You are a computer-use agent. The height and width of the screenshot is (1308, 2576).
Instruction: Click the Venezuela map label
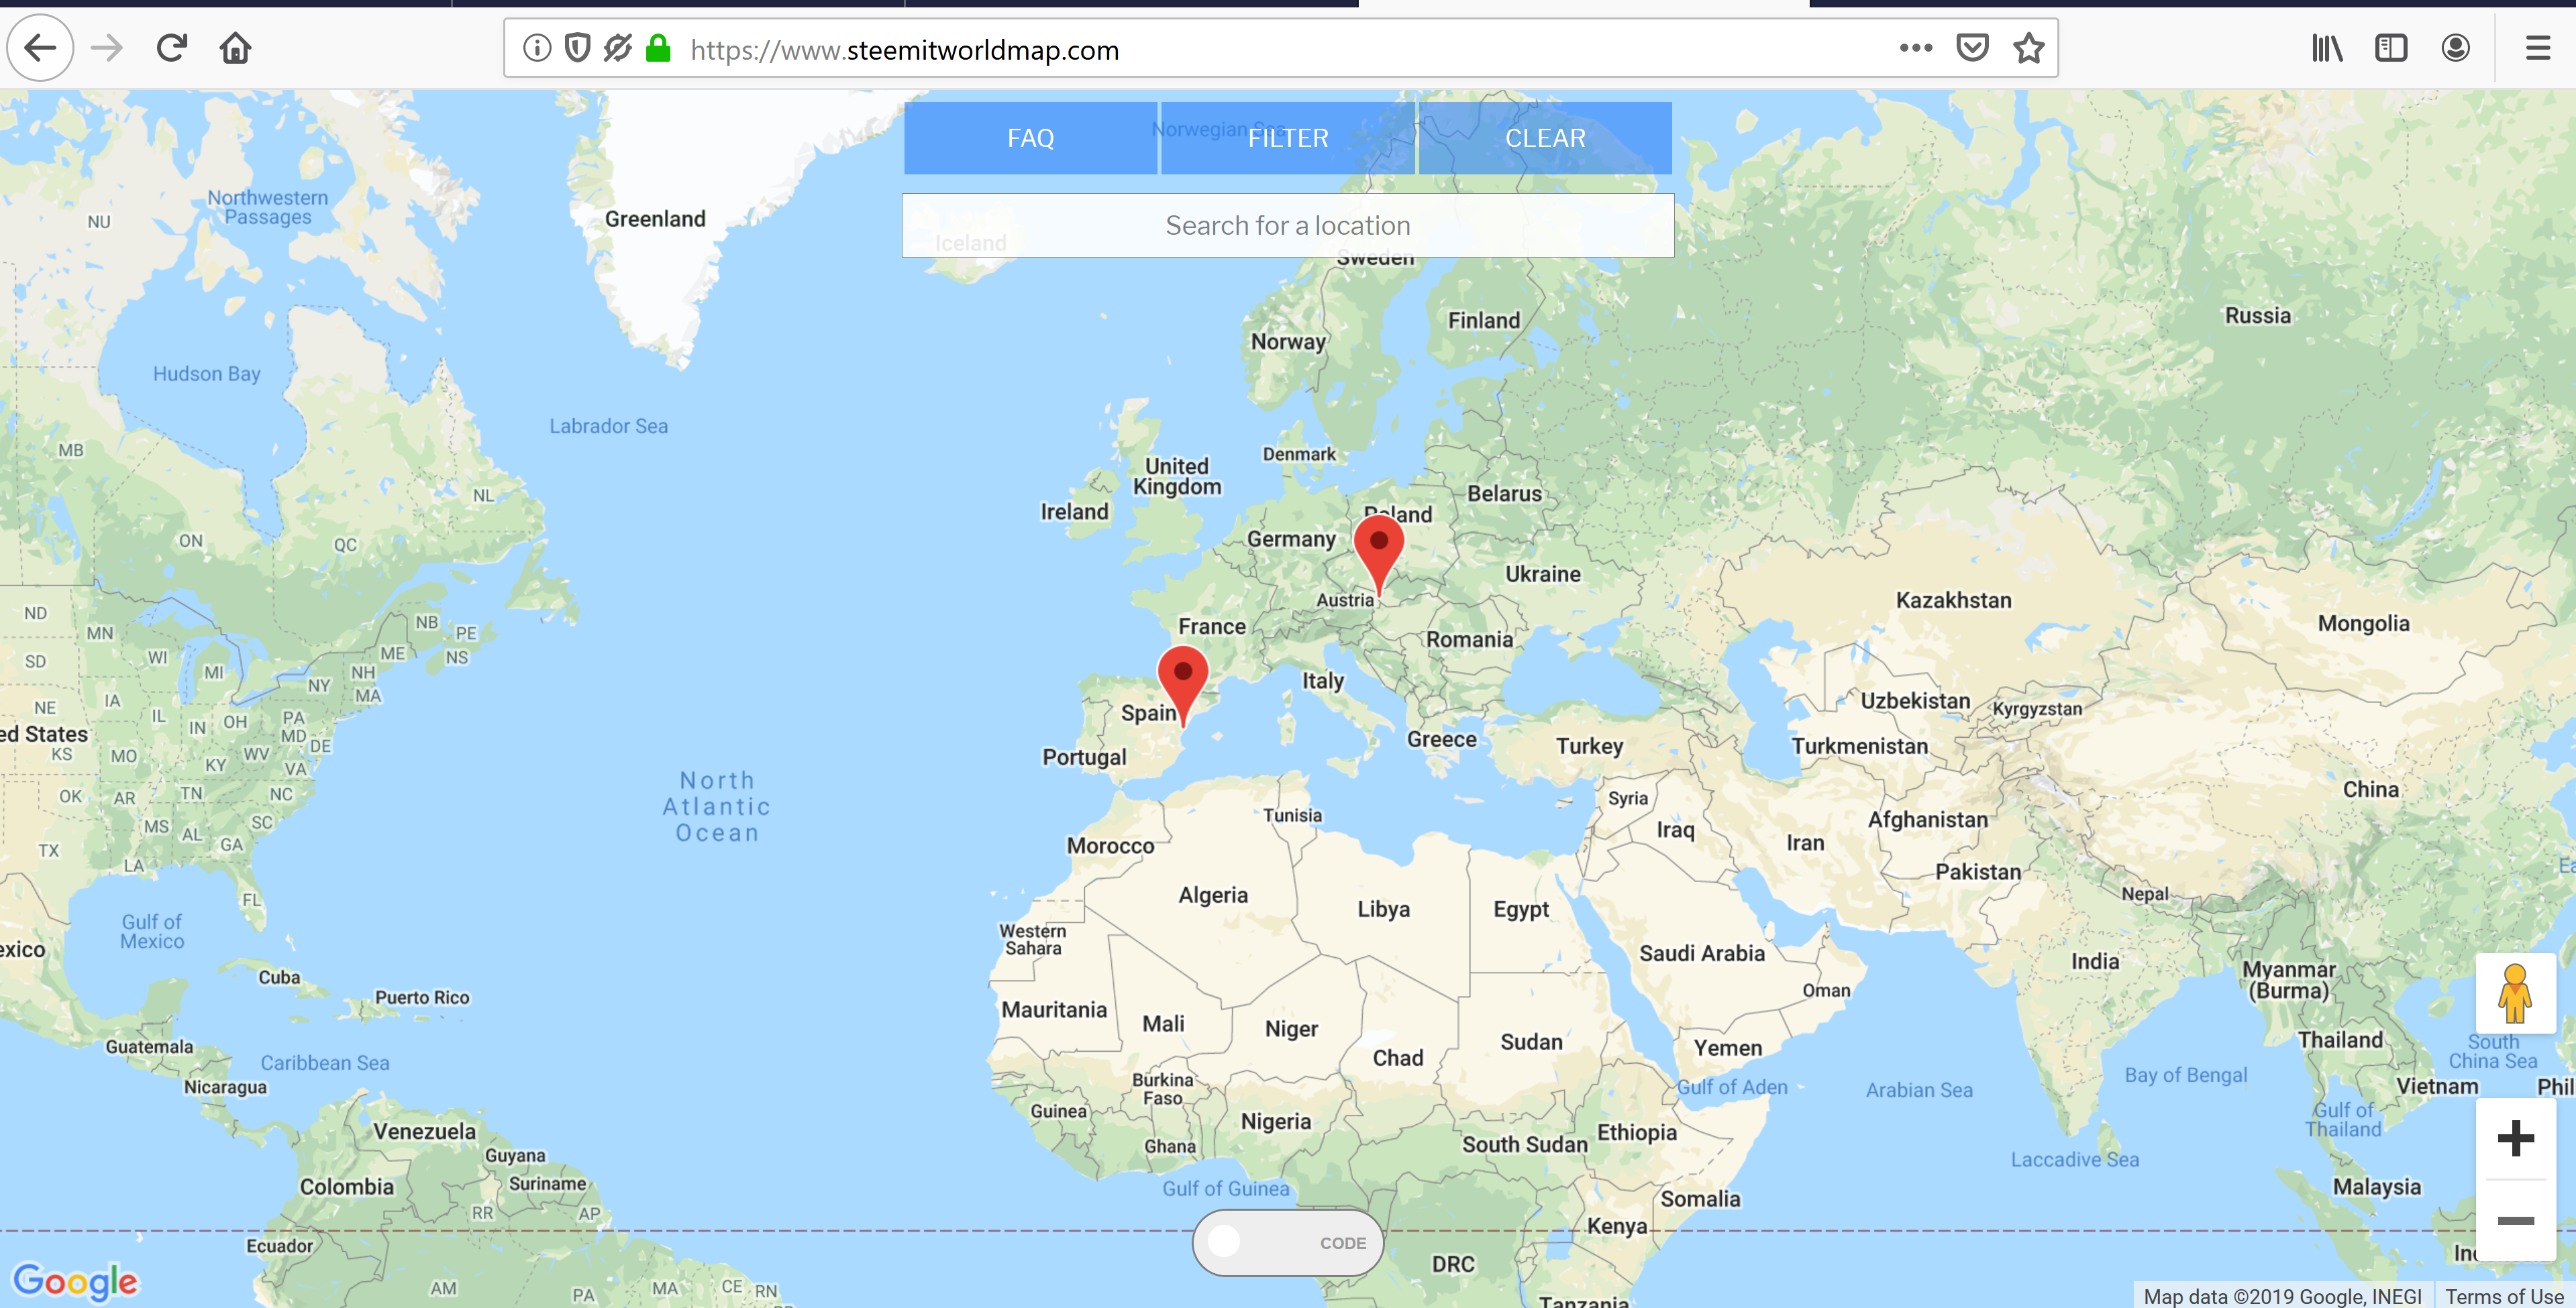425,1132
